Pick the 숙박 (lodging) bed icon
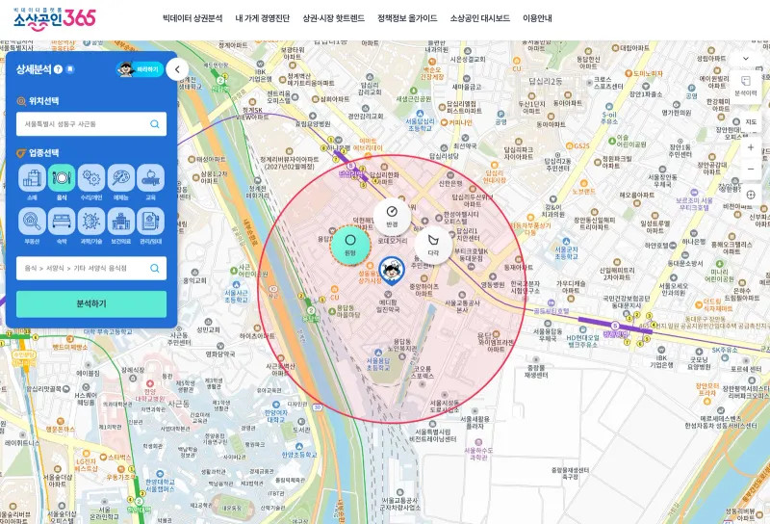The height and width of the screenshot is (524, 770). pyautogui.click(x=62, y=222)
